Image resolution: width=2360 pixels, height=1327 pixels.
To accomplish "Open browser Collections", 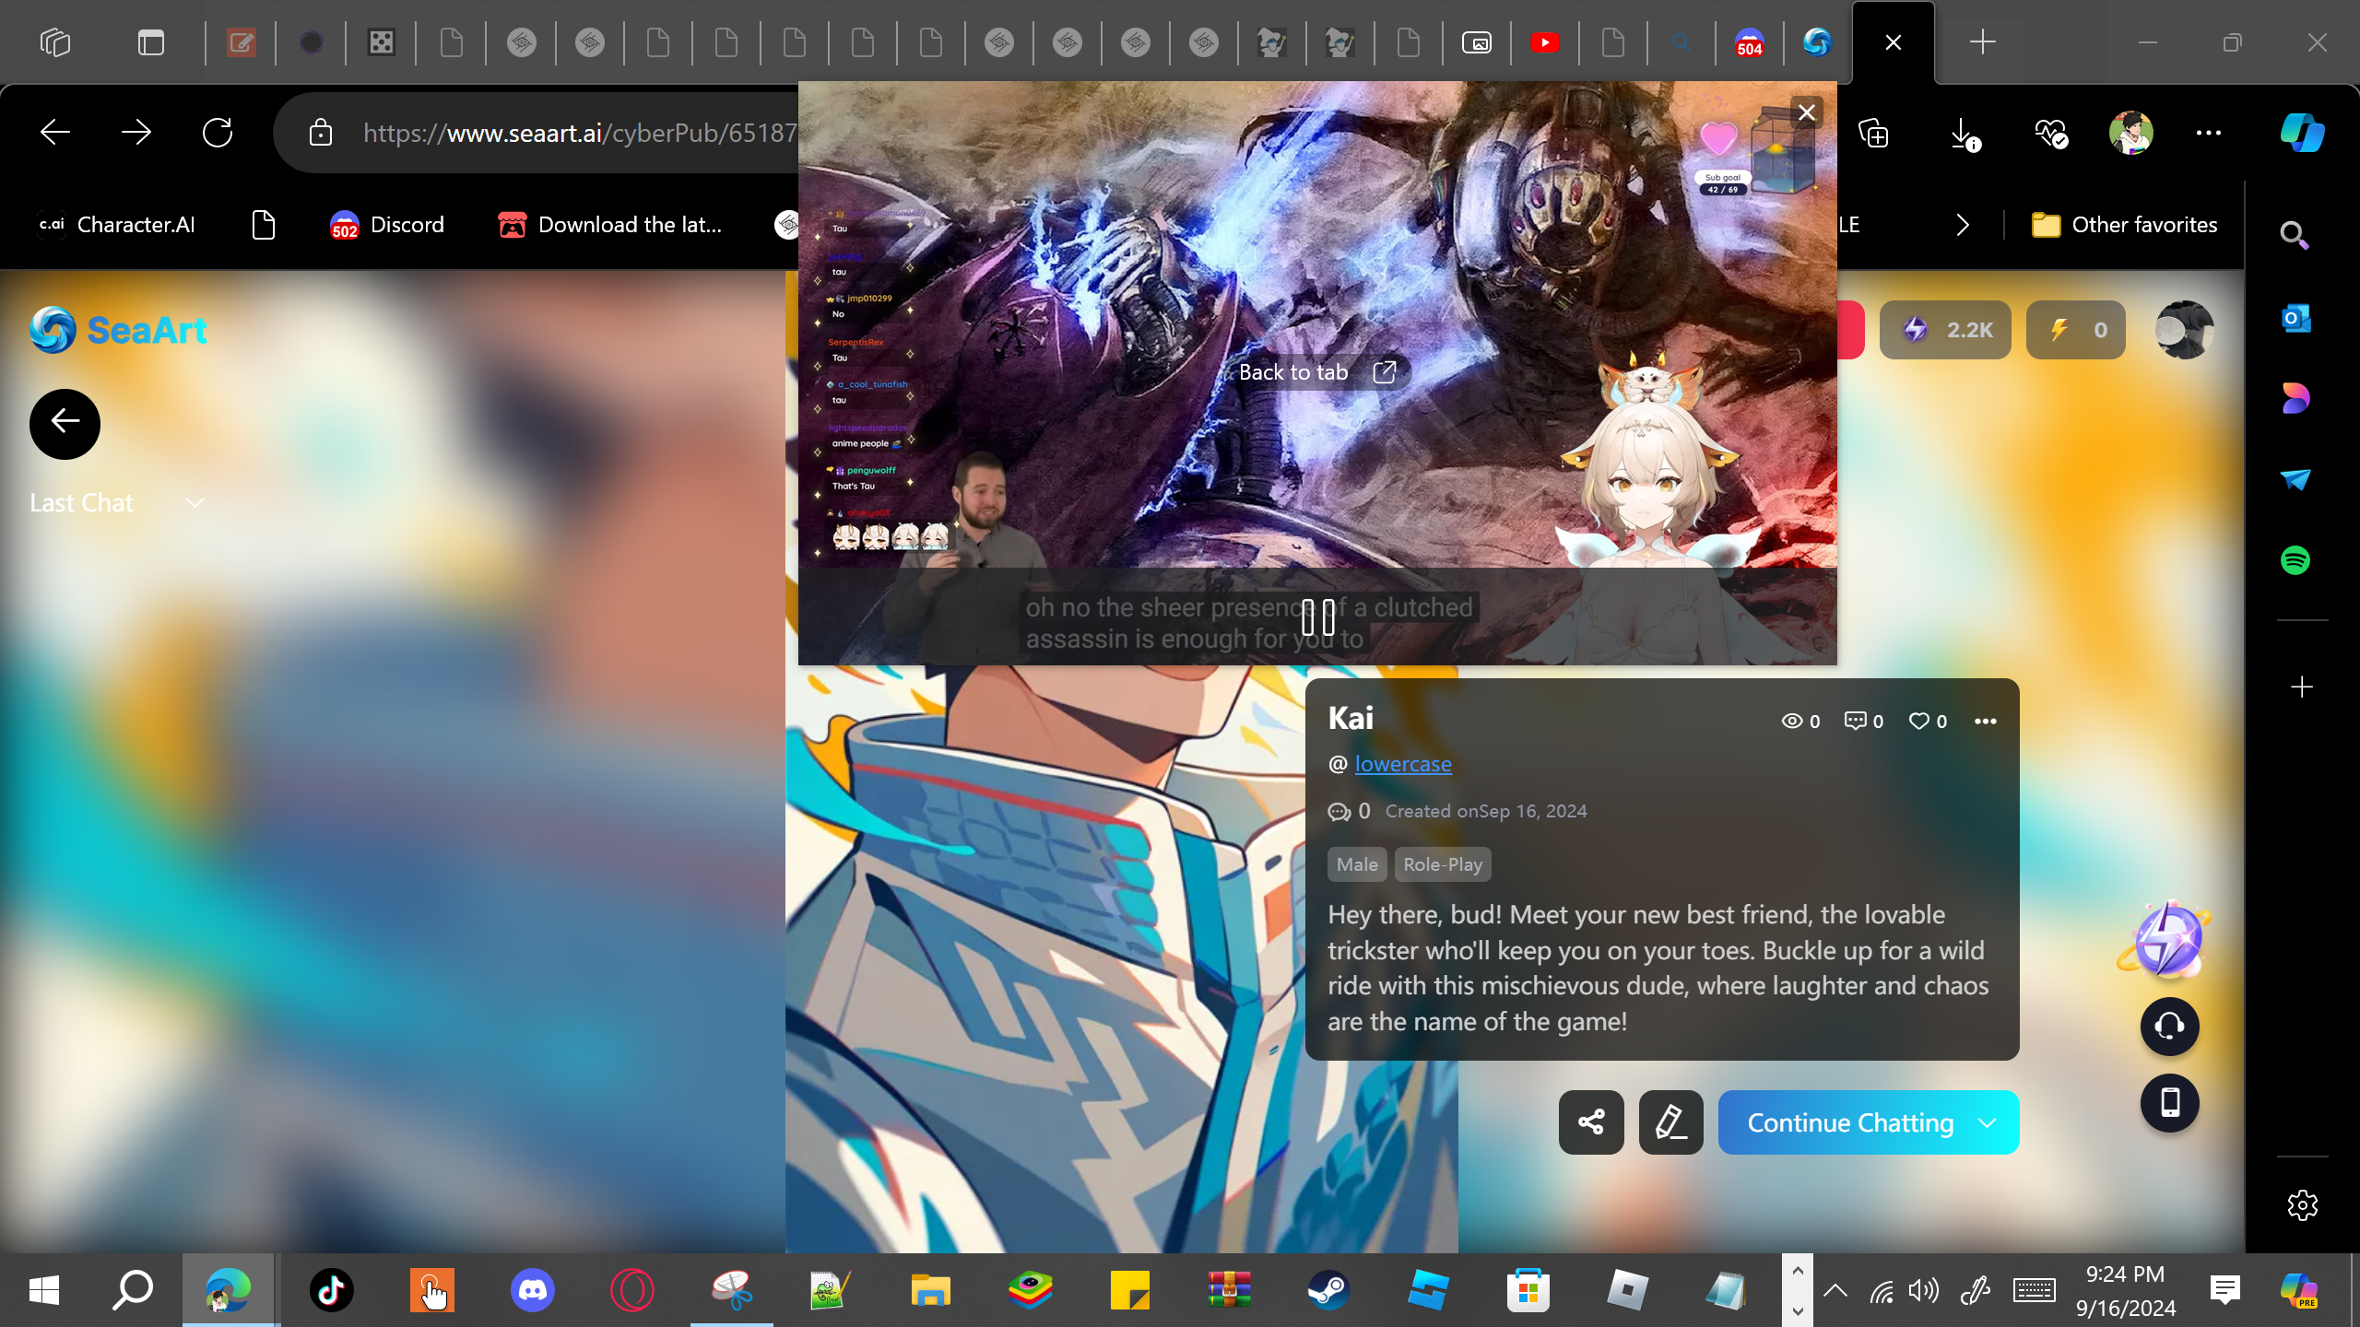I will coord(1873,133).
